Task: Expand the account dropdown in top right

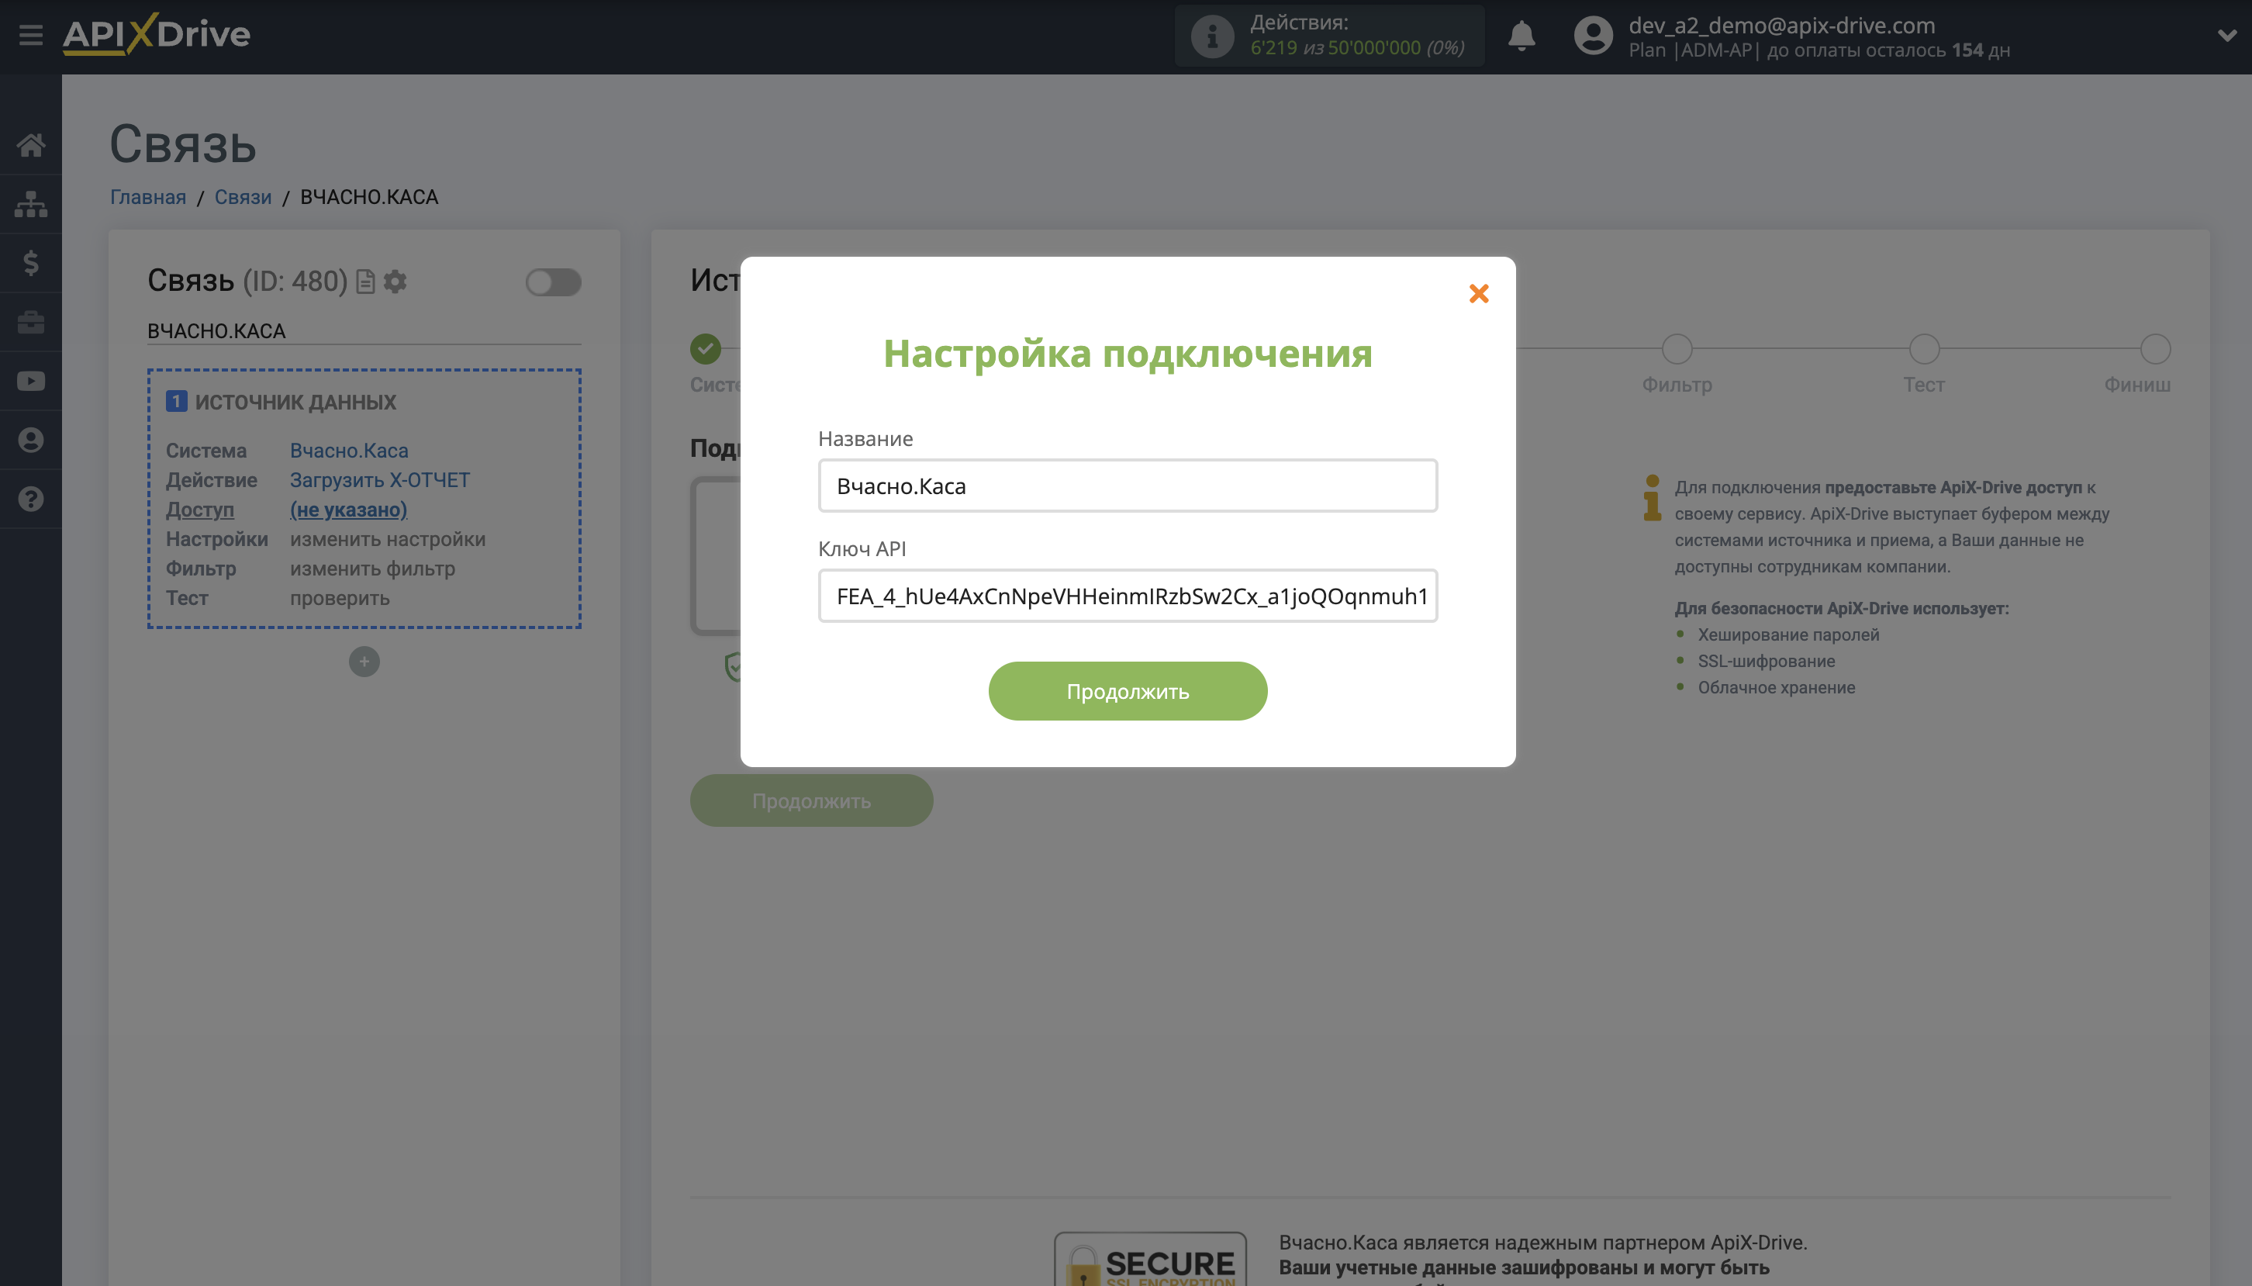Action: point(2227,36)
